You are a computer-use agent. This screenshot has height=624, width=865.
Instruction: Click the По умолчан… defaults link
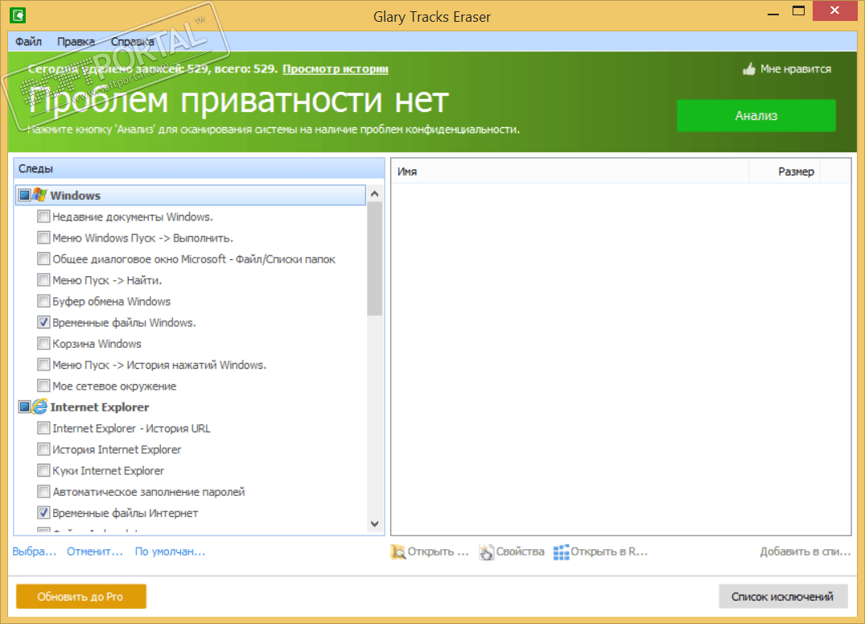coord(170,552)
